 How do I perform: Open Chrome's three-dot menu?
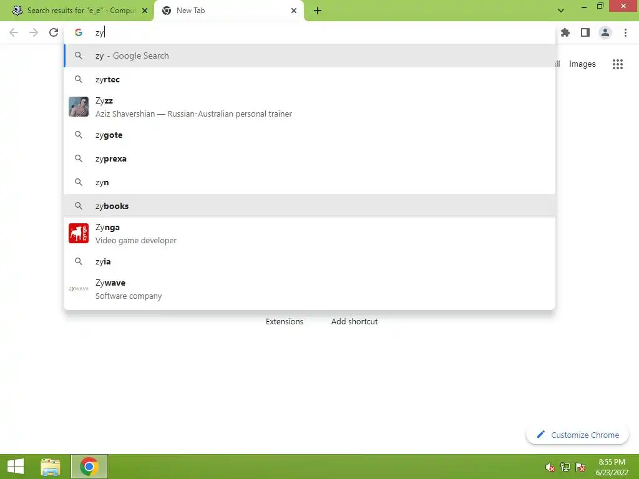click(625, 32)
